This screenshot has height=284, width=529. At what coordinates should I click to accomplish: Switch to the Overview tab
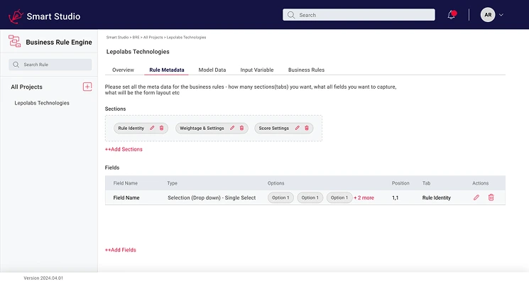coord(123,70)
